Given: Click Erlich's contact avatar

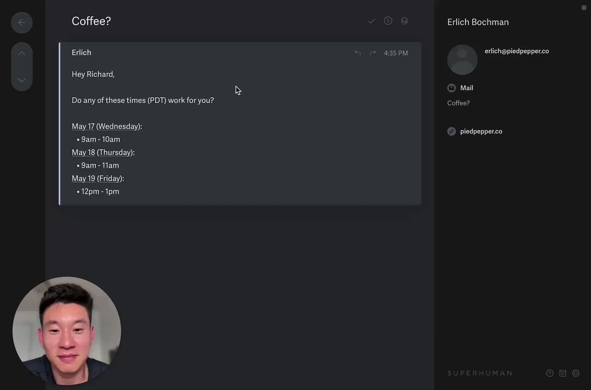Looking at the screenshot, I should click(462, 60).
